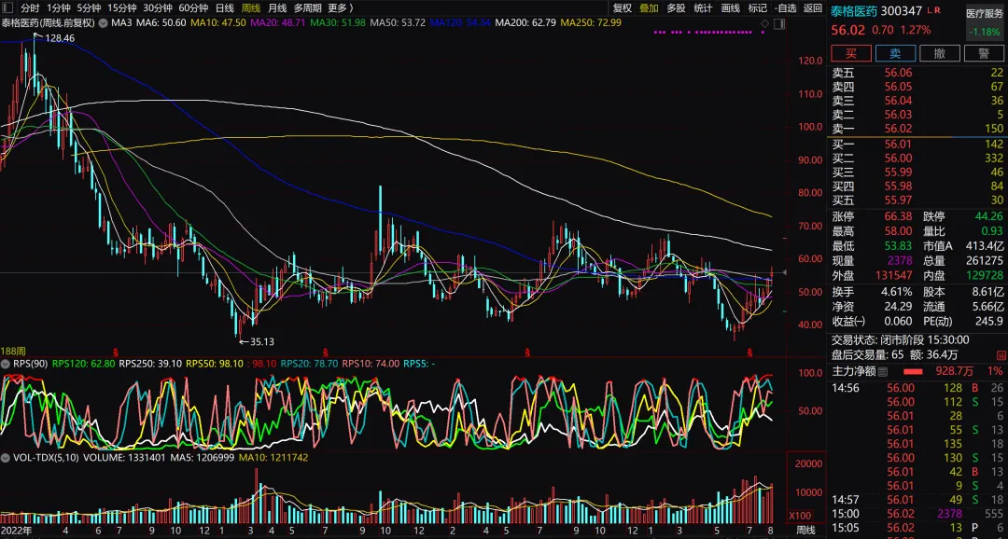
Task: Select the 卖二 56.03 order row
Action: point(917,115)
